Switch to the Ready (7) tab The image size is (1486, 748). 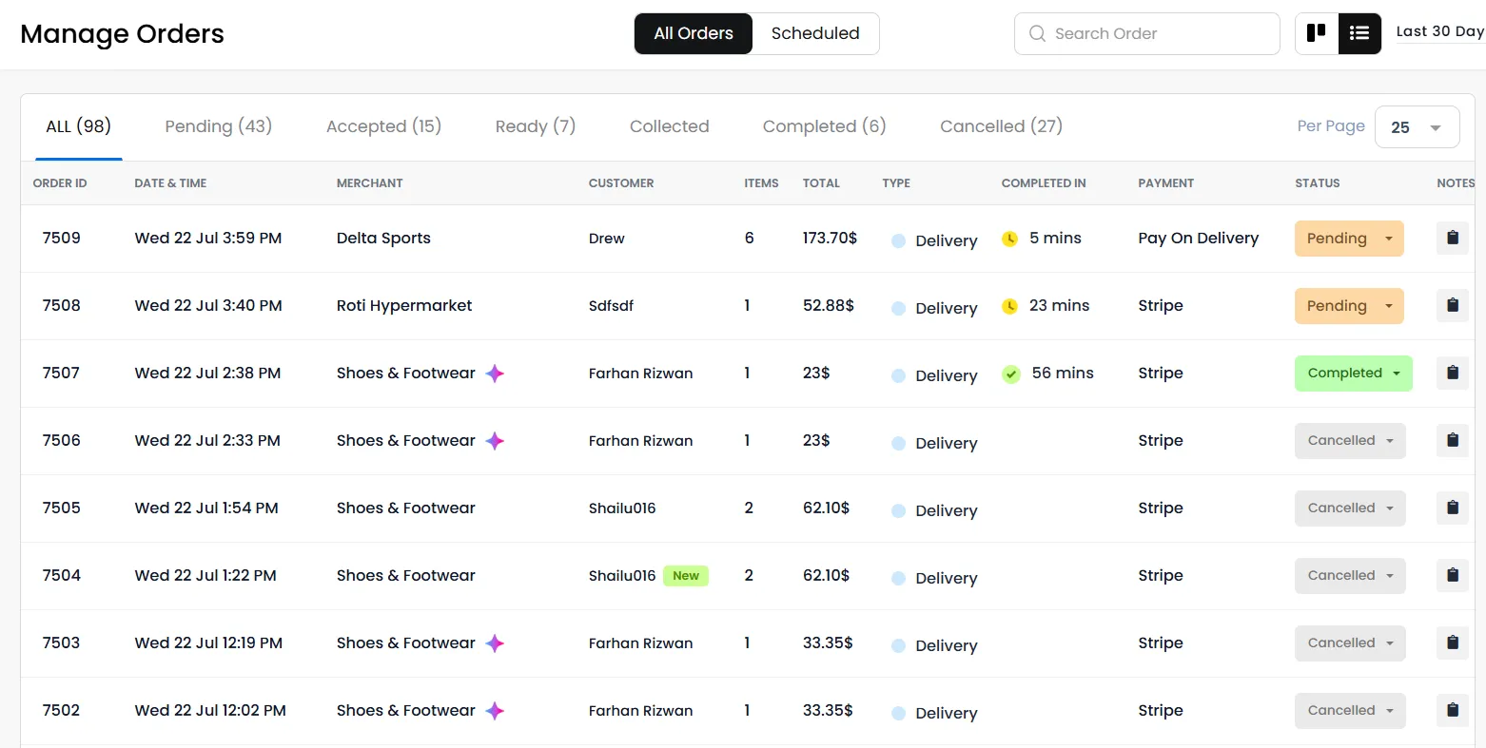click(536, 126)
